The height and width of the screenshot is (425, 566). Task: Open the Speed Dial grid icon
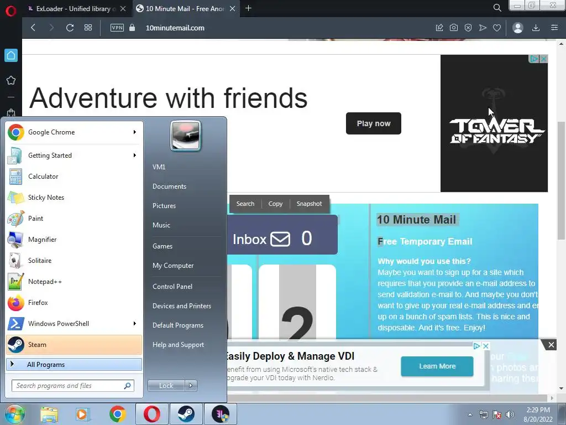(x=88, y=28)
